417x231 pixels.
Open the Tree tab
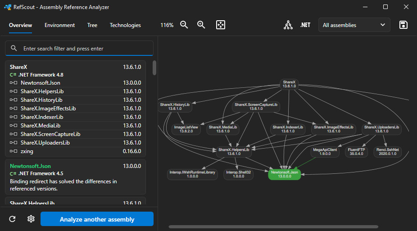tap(92, 25)
